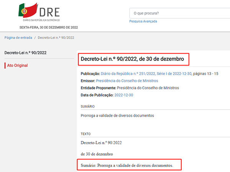Click the summary text under the SUMÁRIO heading
The width and height of the screenshot is (230, 172).
117,116
